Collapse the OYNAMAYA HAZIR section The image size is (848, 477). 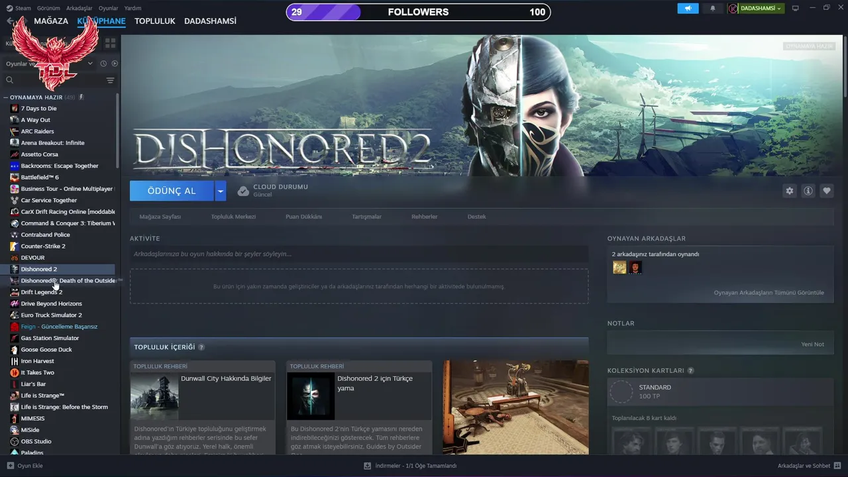coord(5,97)
